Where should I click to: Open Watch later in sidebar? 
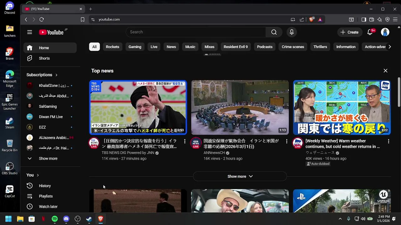[x=50, y=207]
